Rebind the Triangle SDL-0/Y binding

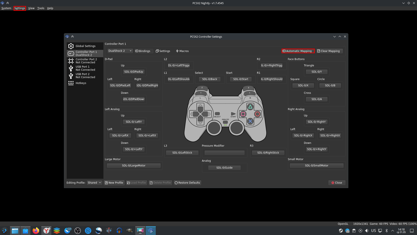317,72
